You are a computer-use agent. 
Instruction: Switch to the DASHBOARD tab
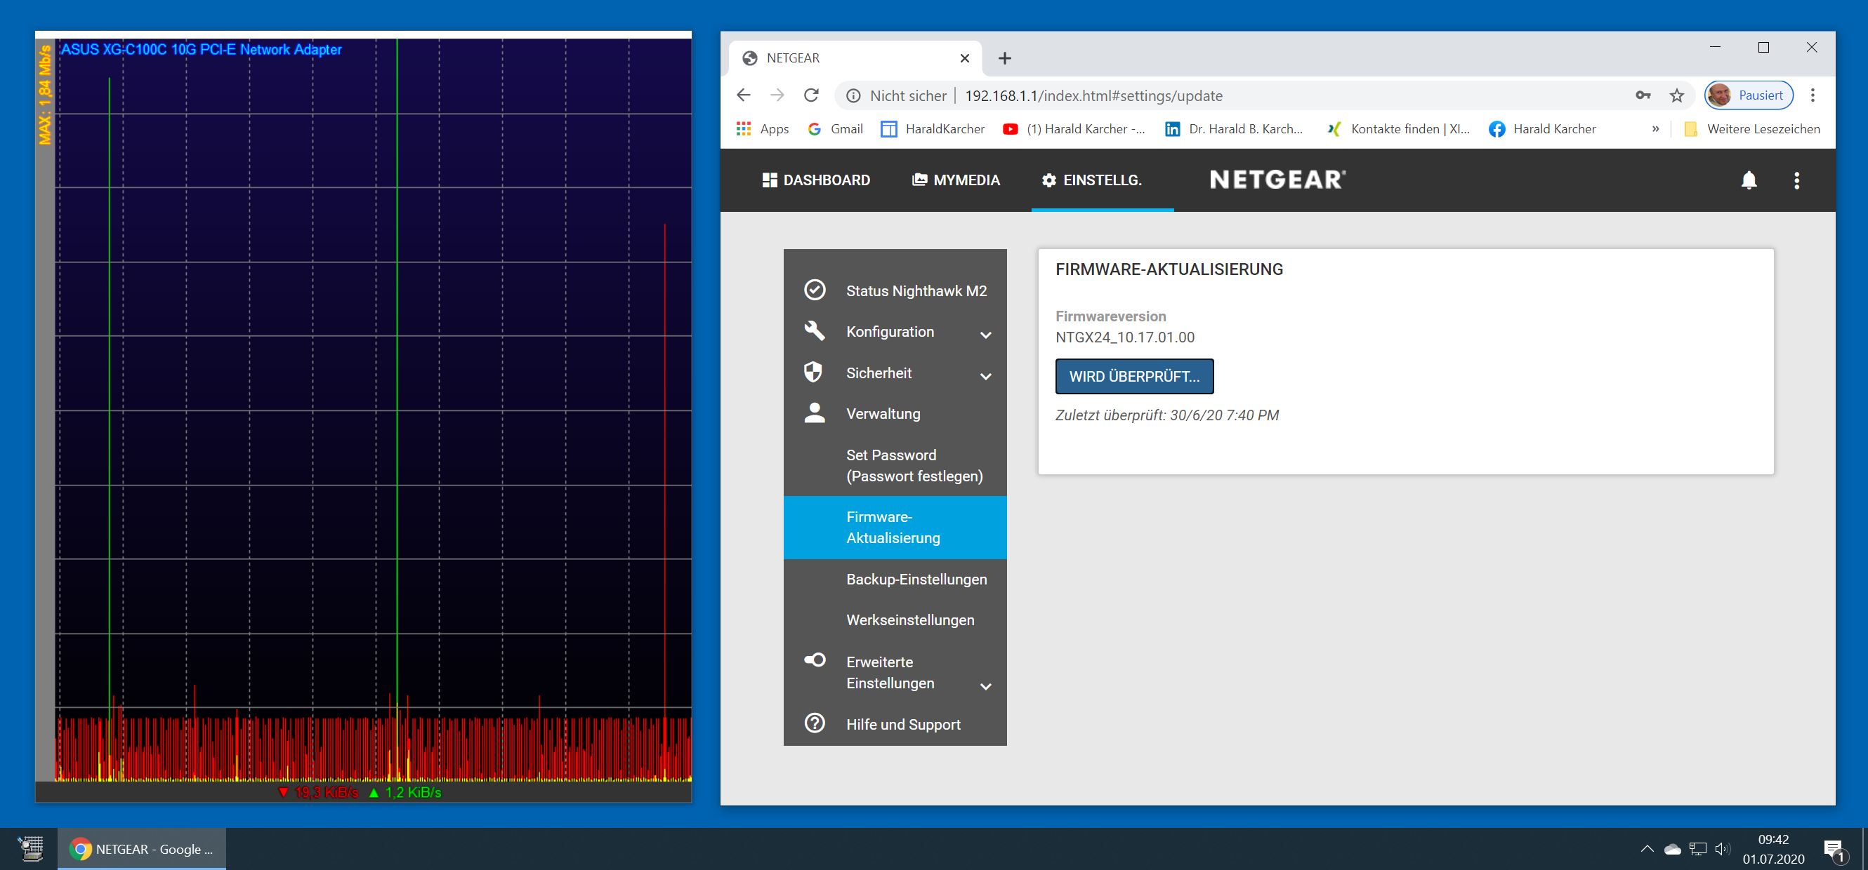(x=817, y=180)
